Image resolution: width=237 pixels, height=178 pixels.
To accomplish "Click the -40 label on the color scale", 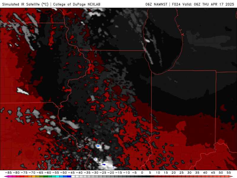I will pyautogui.click(x=79, y=173).
